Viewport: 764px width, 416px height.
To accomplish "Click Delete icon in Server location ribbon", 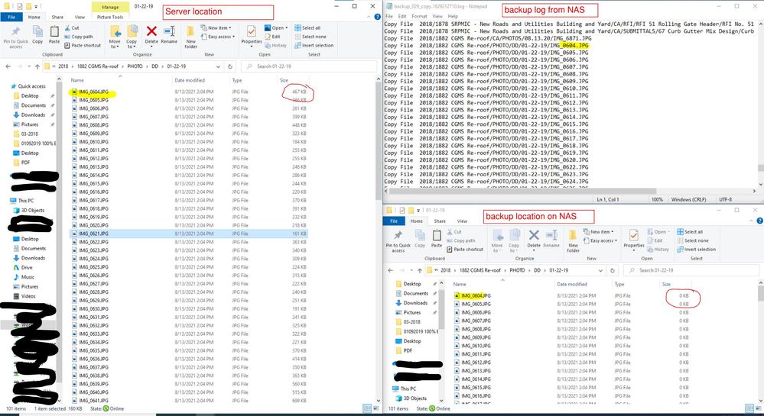I will (151, 35).
